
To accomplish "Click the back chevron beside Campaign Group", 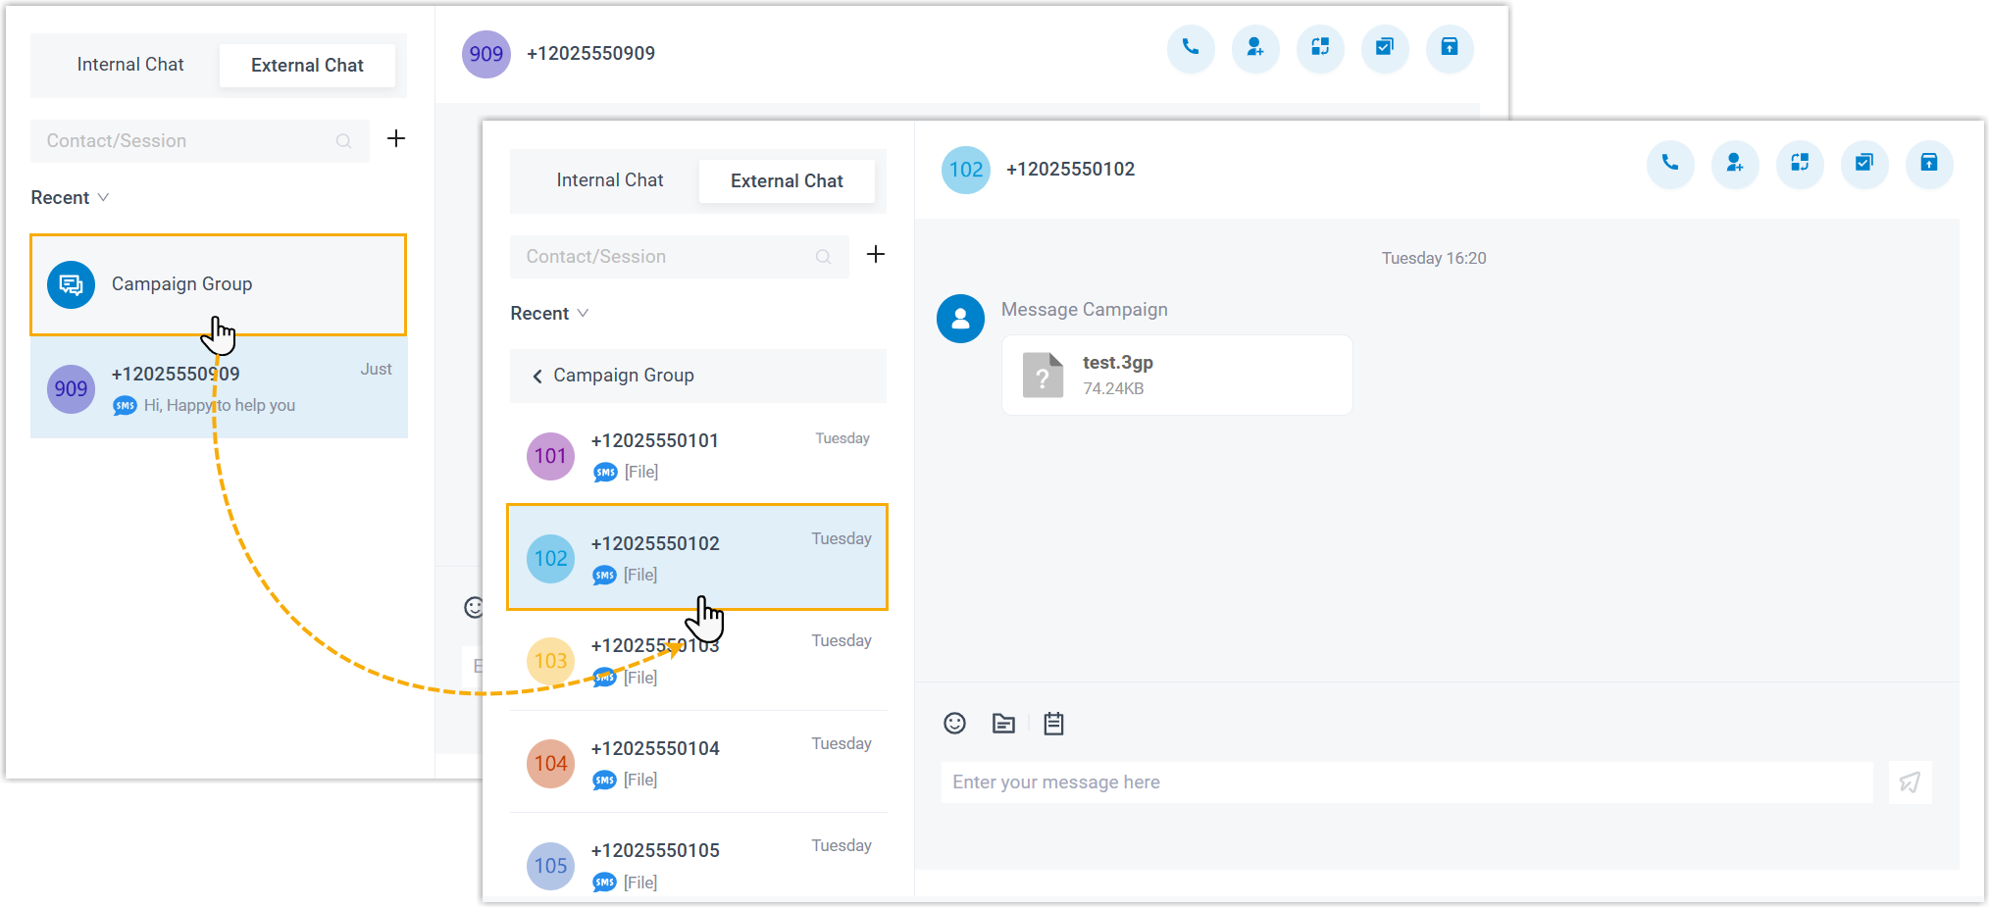I will click(x=536, y=376).
